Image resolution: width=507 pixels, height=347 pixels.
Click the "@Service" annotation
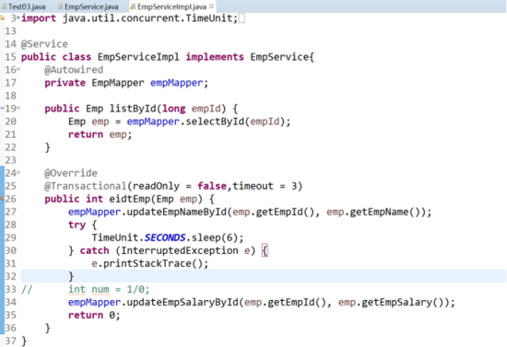(44, 44)
